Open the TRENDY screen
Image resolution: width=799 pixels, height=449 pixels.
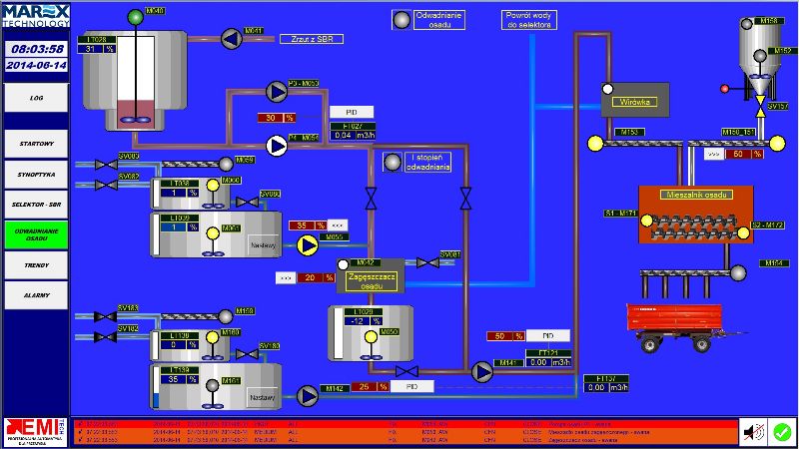36,266
